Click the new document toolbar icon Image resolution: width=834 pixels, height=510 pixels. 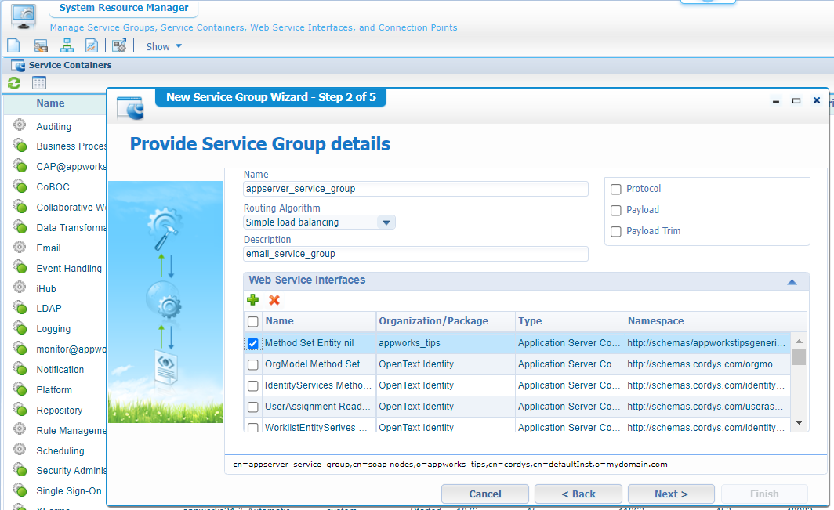[13, 46]
